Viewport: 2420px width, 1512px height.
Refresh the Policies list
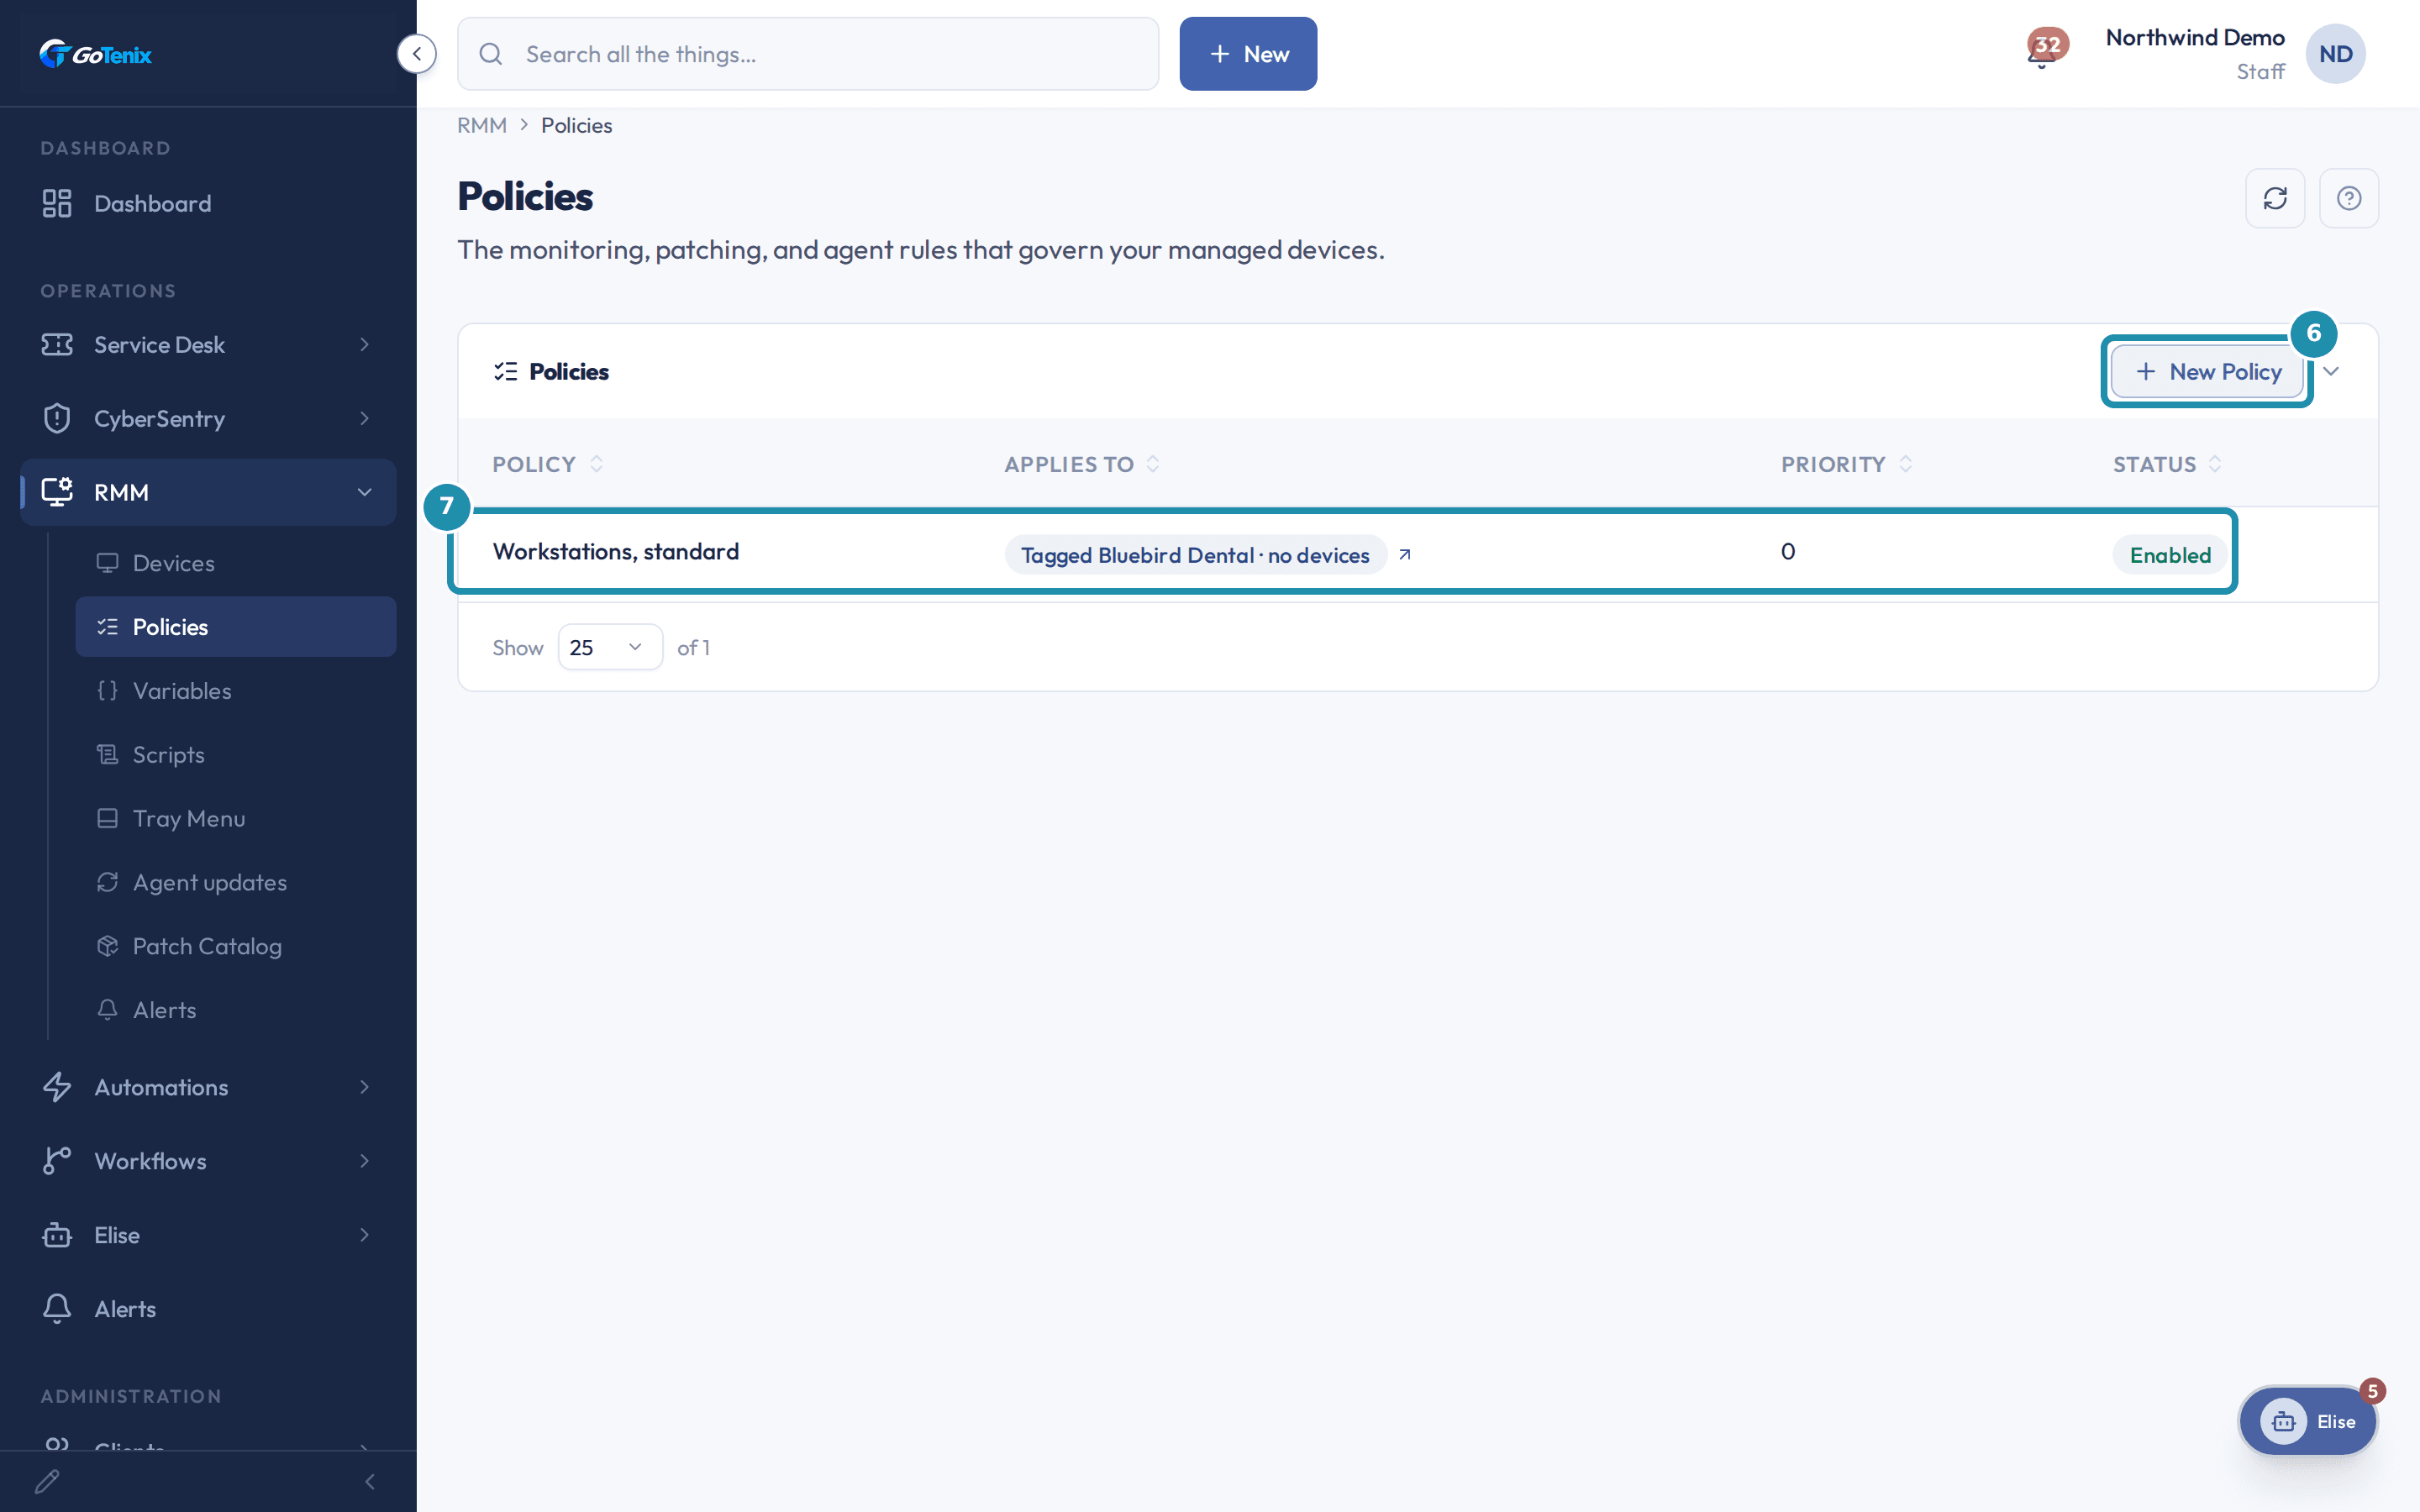2275,198
